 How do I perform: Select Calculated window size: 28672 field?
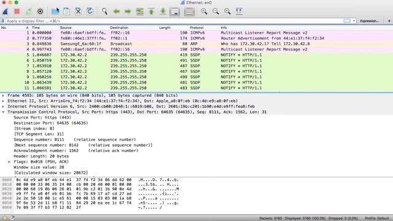tap(51, 173)
